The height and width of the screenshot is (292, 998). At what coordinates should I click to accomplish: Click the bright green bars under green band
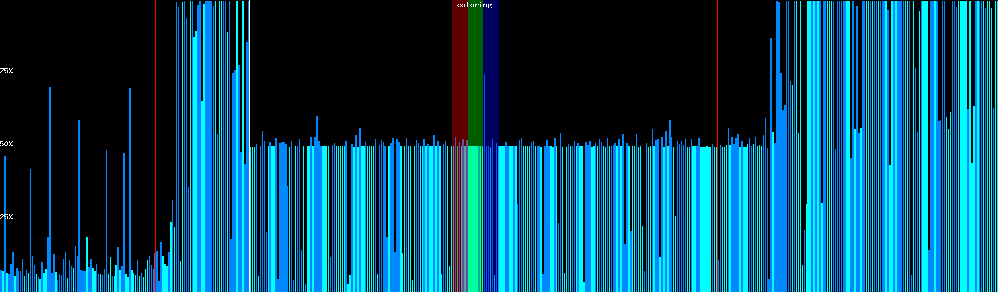[x=475, y=219]
